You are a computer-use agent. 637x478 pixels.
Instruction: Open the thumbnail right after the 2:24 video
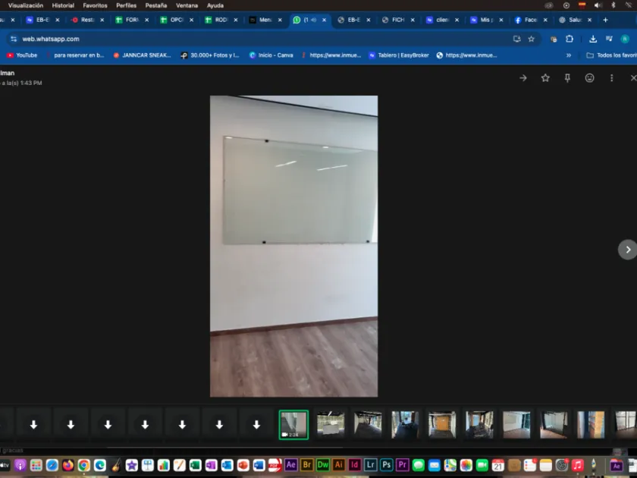click(x=331, y=425)
